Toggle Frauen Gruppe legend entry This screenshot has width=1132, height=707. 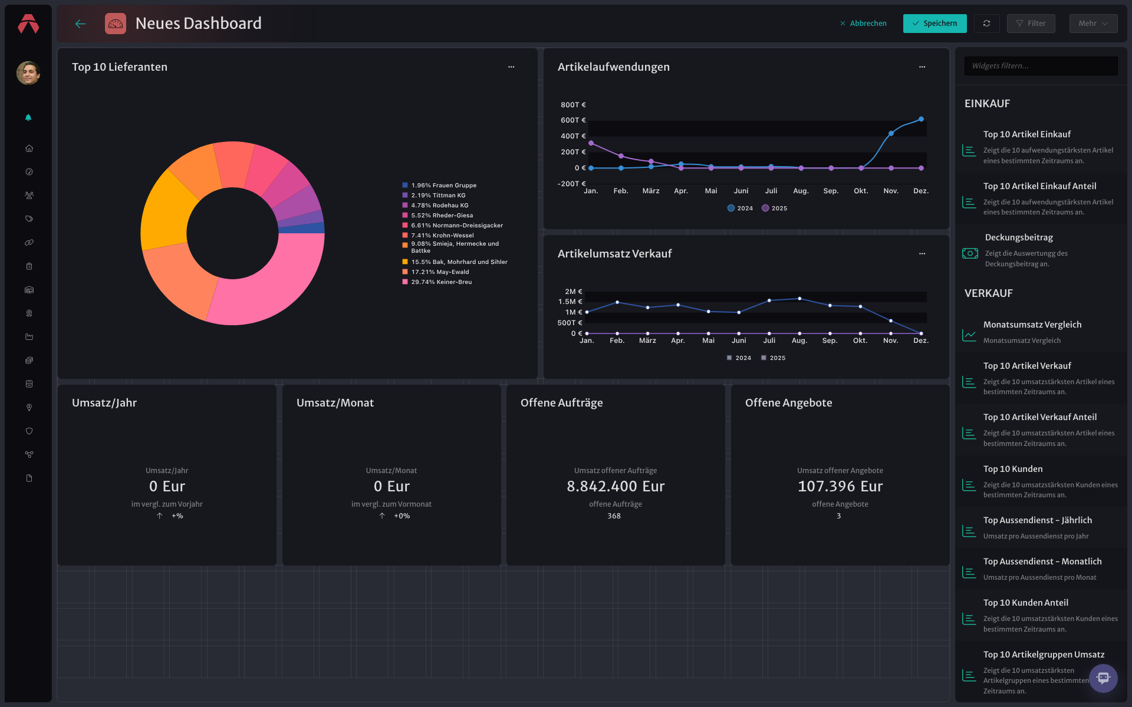point(439,185)
